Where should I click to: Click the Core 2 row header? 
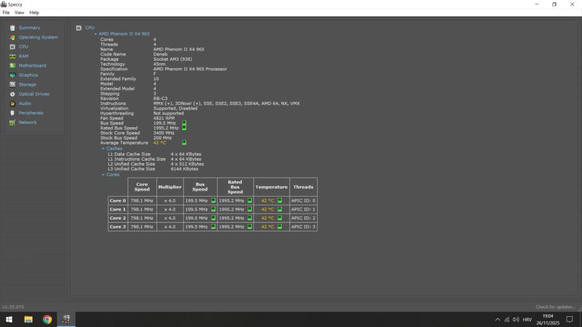tap(118, 218)
